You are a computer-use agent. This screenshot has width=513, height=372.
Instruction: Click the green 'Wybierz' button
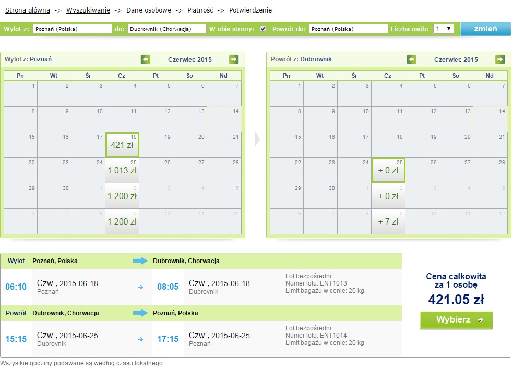[x=456, y=320]
